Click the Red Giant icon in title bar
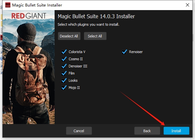Screen dimensions: 195x140 [8, 5]
